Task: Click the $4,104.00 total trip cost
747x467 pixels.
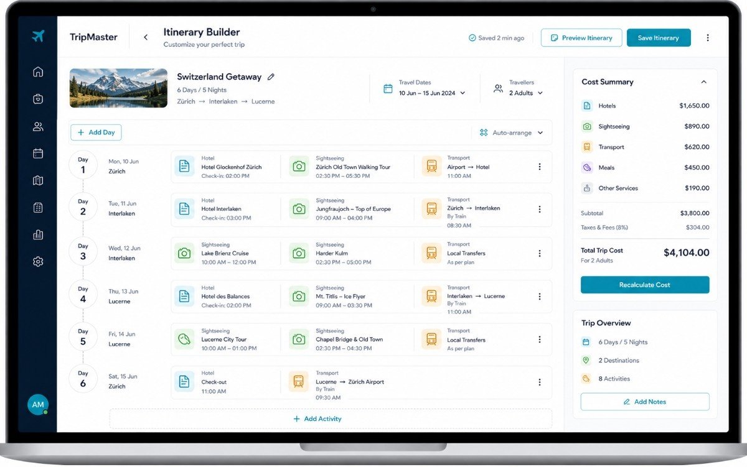Action: 686,252
